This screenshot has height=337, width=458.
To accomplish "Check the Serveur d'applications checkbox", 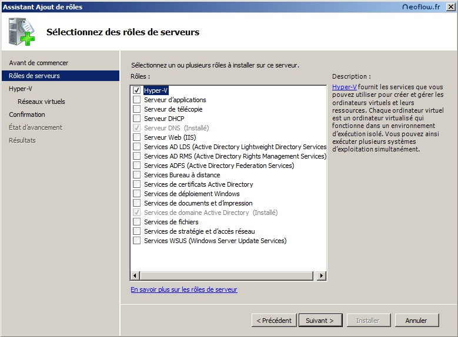I will pyautogui.click(x=136, y=99).
